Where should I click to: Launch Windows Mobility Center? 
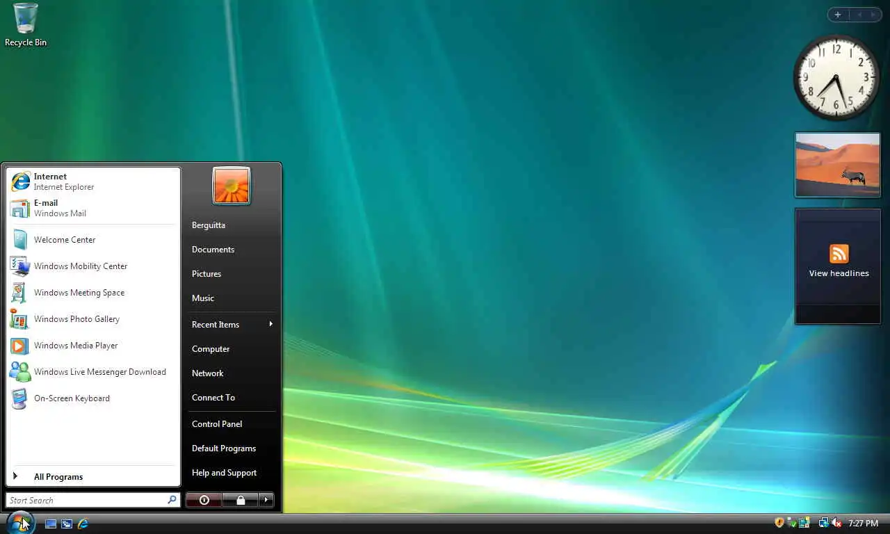[93, 266]
